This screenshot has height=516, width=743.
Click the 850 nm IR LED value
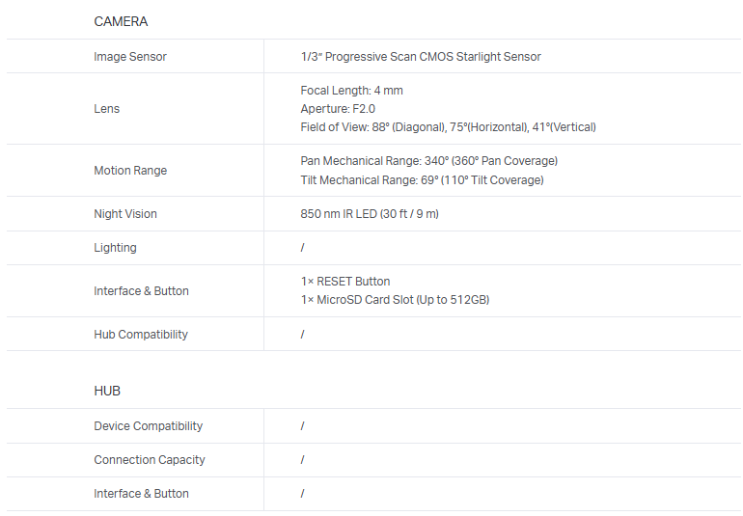(370, 214)
